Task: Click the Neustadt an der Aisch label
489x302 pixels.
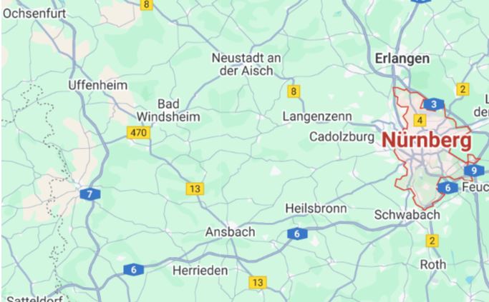Action: coord(246,64)
